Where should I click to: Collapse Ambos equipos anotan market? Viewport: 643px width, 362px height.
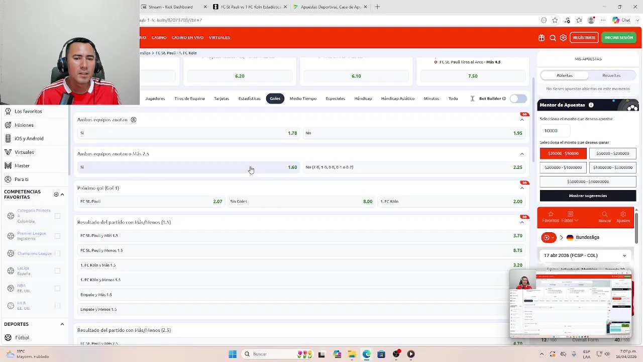[522, 120]
